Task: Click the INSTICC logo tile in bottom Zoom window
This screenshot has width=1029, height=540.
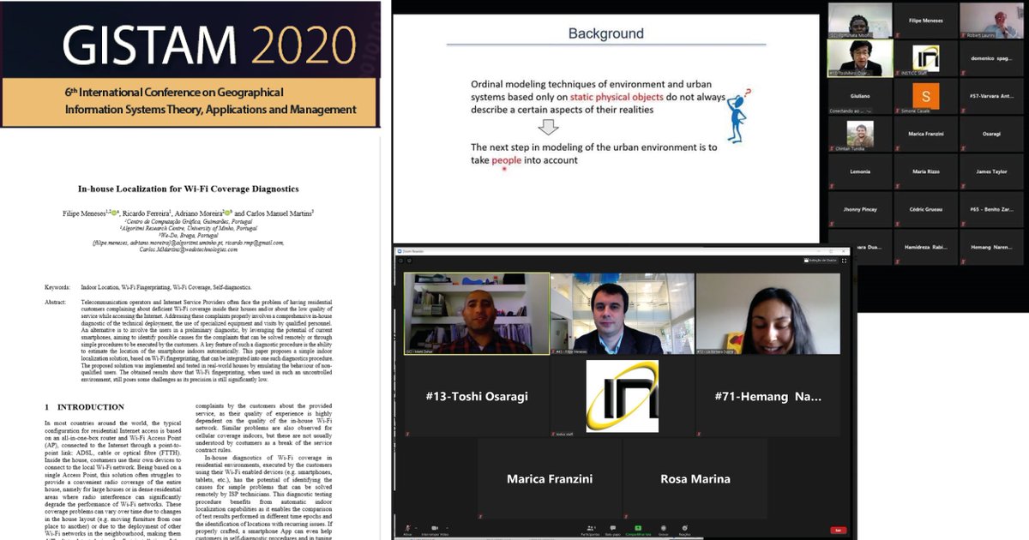Action: tap(622, 396)
